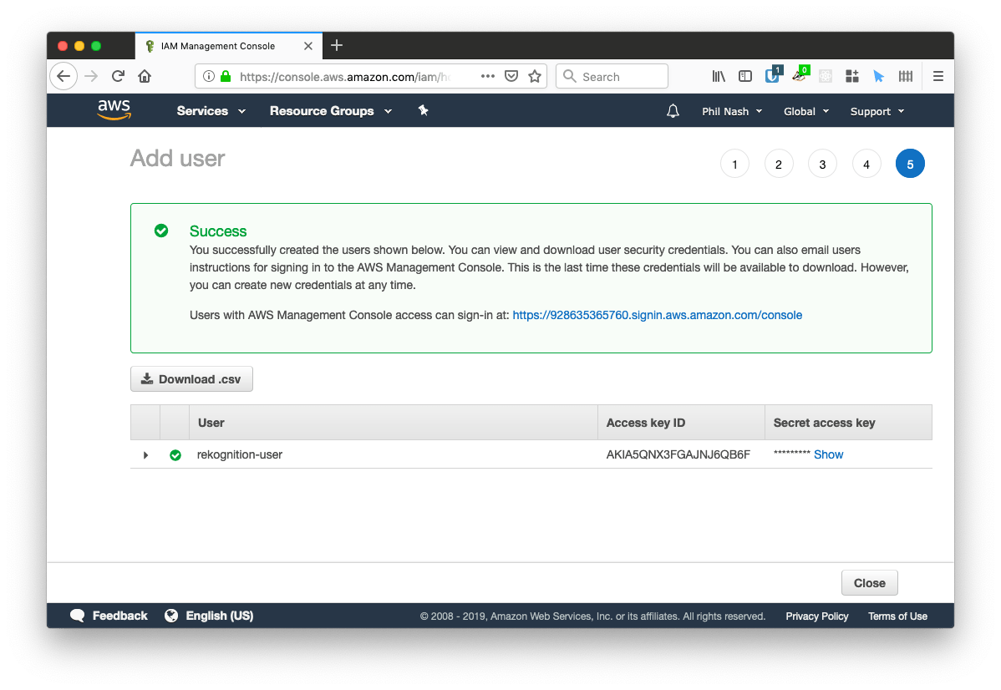Expand the Services dropdown menu
The height and width of the screenshot is (690, 1001).
tap(211, 111)
